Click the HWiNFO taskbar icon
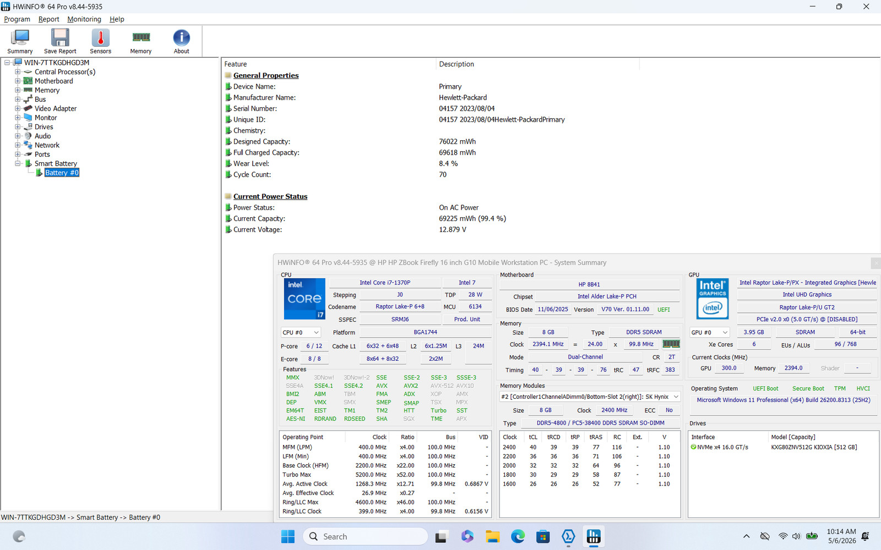 [x=594, y=536]
